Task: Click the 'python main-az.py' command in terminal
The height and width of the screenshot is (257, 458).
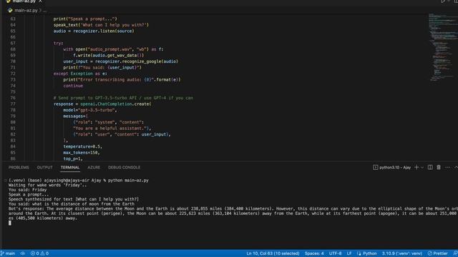Action: click(128, 181)
